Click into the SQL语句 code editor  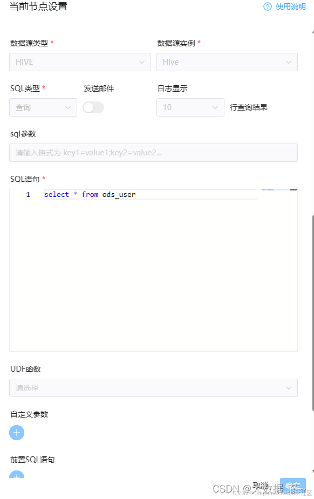tap(153, 270)
